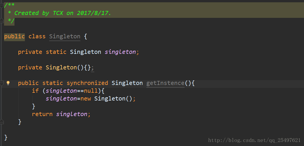Click the private Singleton() constructor name
Viewport: 304px width, 146px height.
(61, 68)
